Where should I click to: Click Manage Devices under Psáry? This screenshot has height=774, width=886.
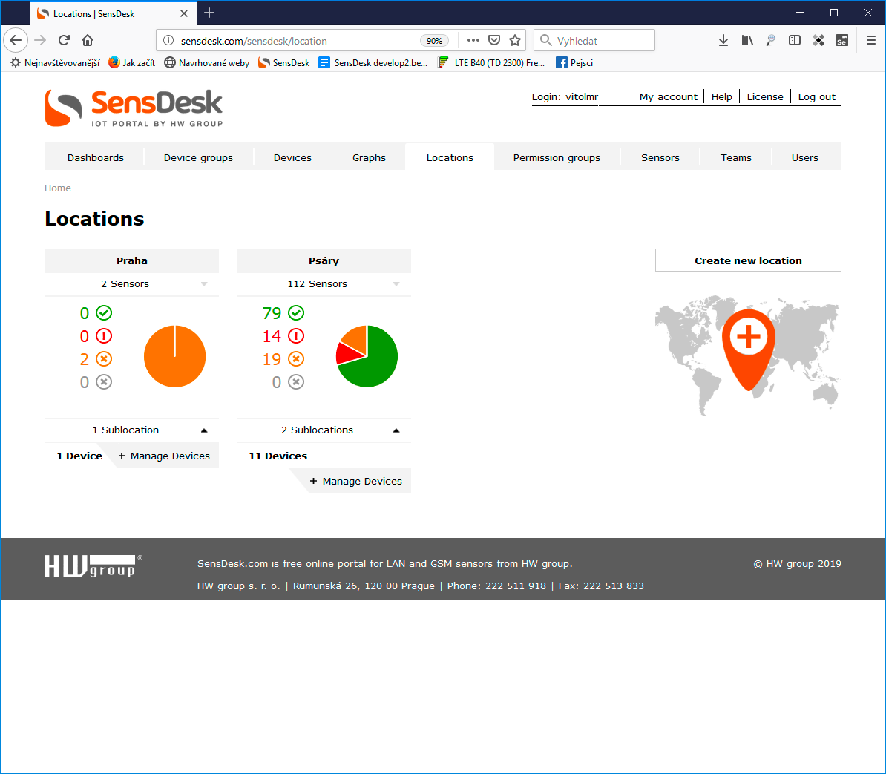click(356, 482)
